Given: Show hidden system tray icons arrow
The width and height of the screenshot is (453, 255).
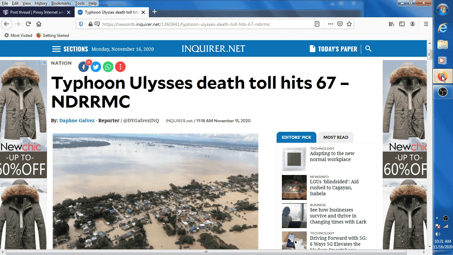Looking at the screenshot, I should click(437, 218).
